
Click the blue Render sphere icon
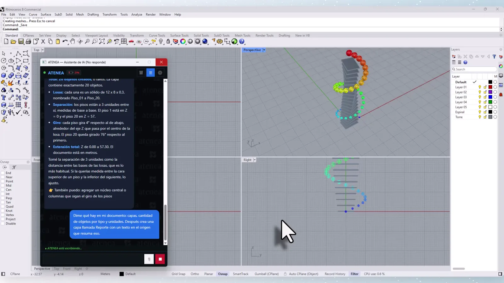pyautogui.click(x=205, y=42)
